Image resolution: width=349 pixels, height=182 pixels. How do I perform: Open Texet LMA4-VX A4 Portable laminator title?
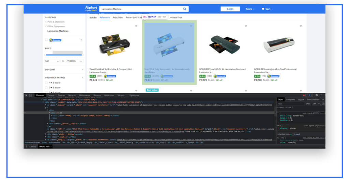click(111, 71)
